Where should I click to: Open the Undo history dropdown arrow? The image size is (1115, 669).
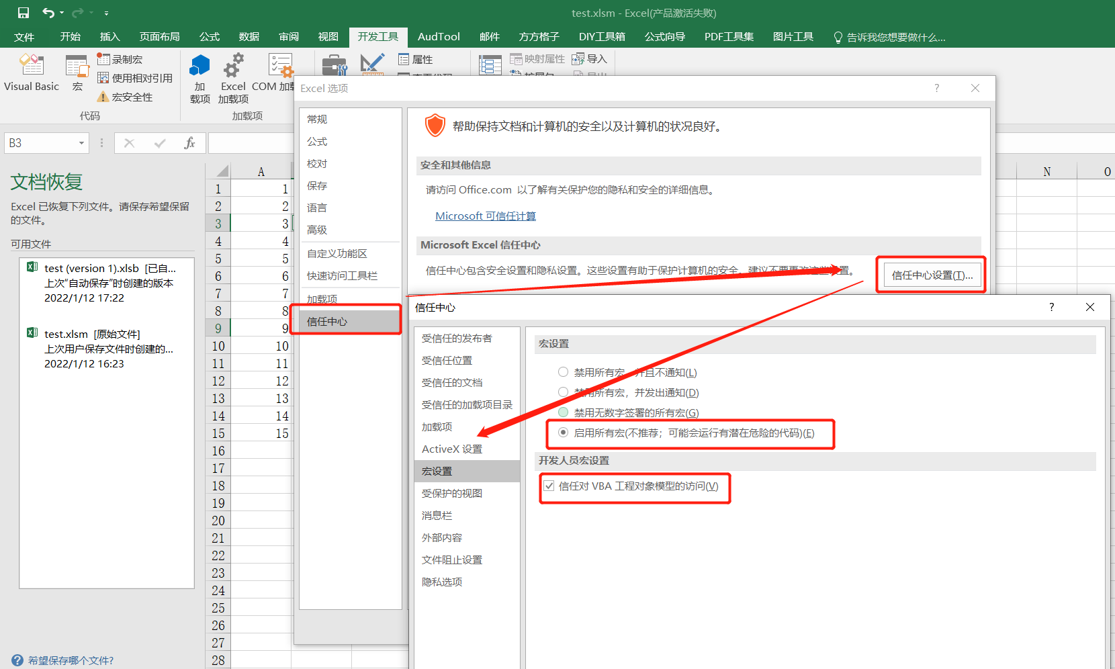62,13
